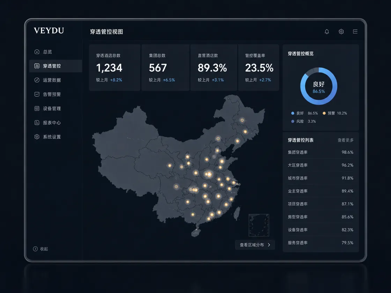The image size is (391, 293).
Task: Click the VEYDU logo
Action: click(x=49, y=31)
